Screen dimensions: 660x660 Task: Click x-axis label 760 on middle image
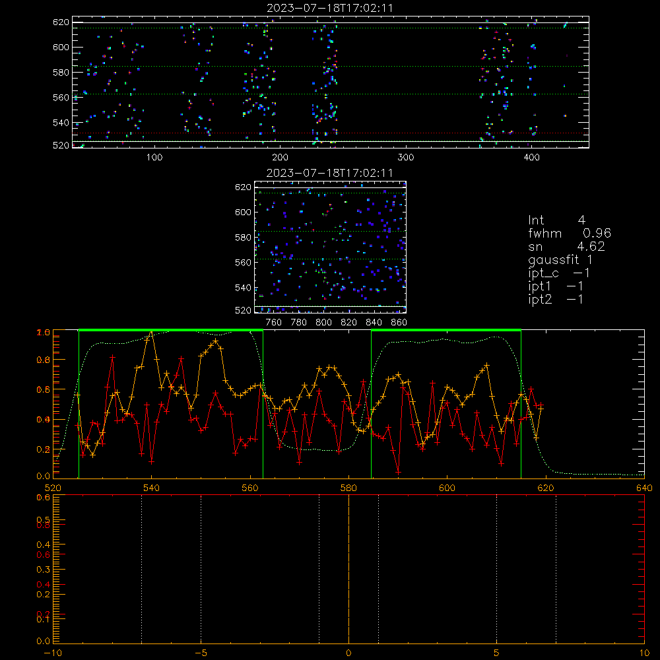coord(274,323)
